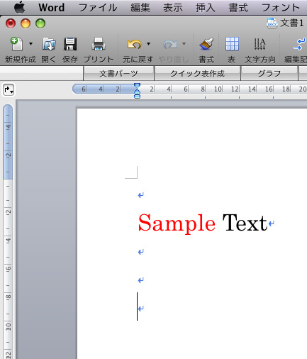Click inside the red word Sample
The width and height of the screenshot is (307, 359).
(177, 223)
